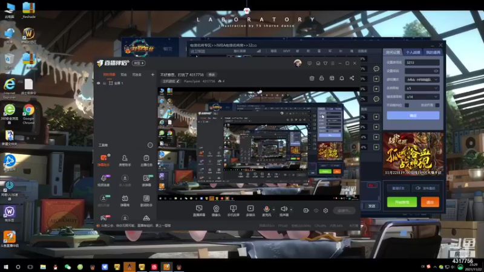Click the 发送 send button in chat
This screenshot has width=484, height=272.
371,206
